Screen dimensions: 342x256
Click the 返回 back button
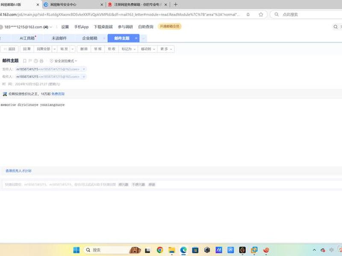(x=9, y=49)
